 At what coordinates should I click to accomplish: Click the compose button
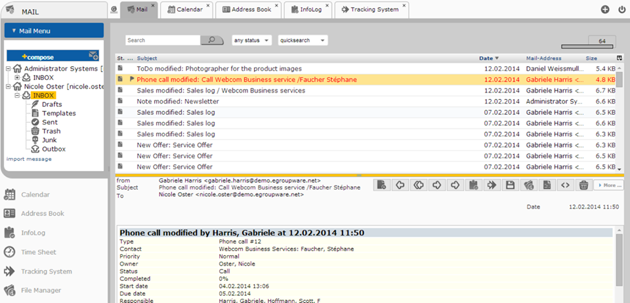click(x=38, y=57)
